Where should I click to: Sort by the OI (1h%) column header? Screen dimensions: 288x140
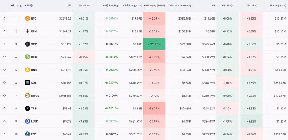[x=227, y=5]
